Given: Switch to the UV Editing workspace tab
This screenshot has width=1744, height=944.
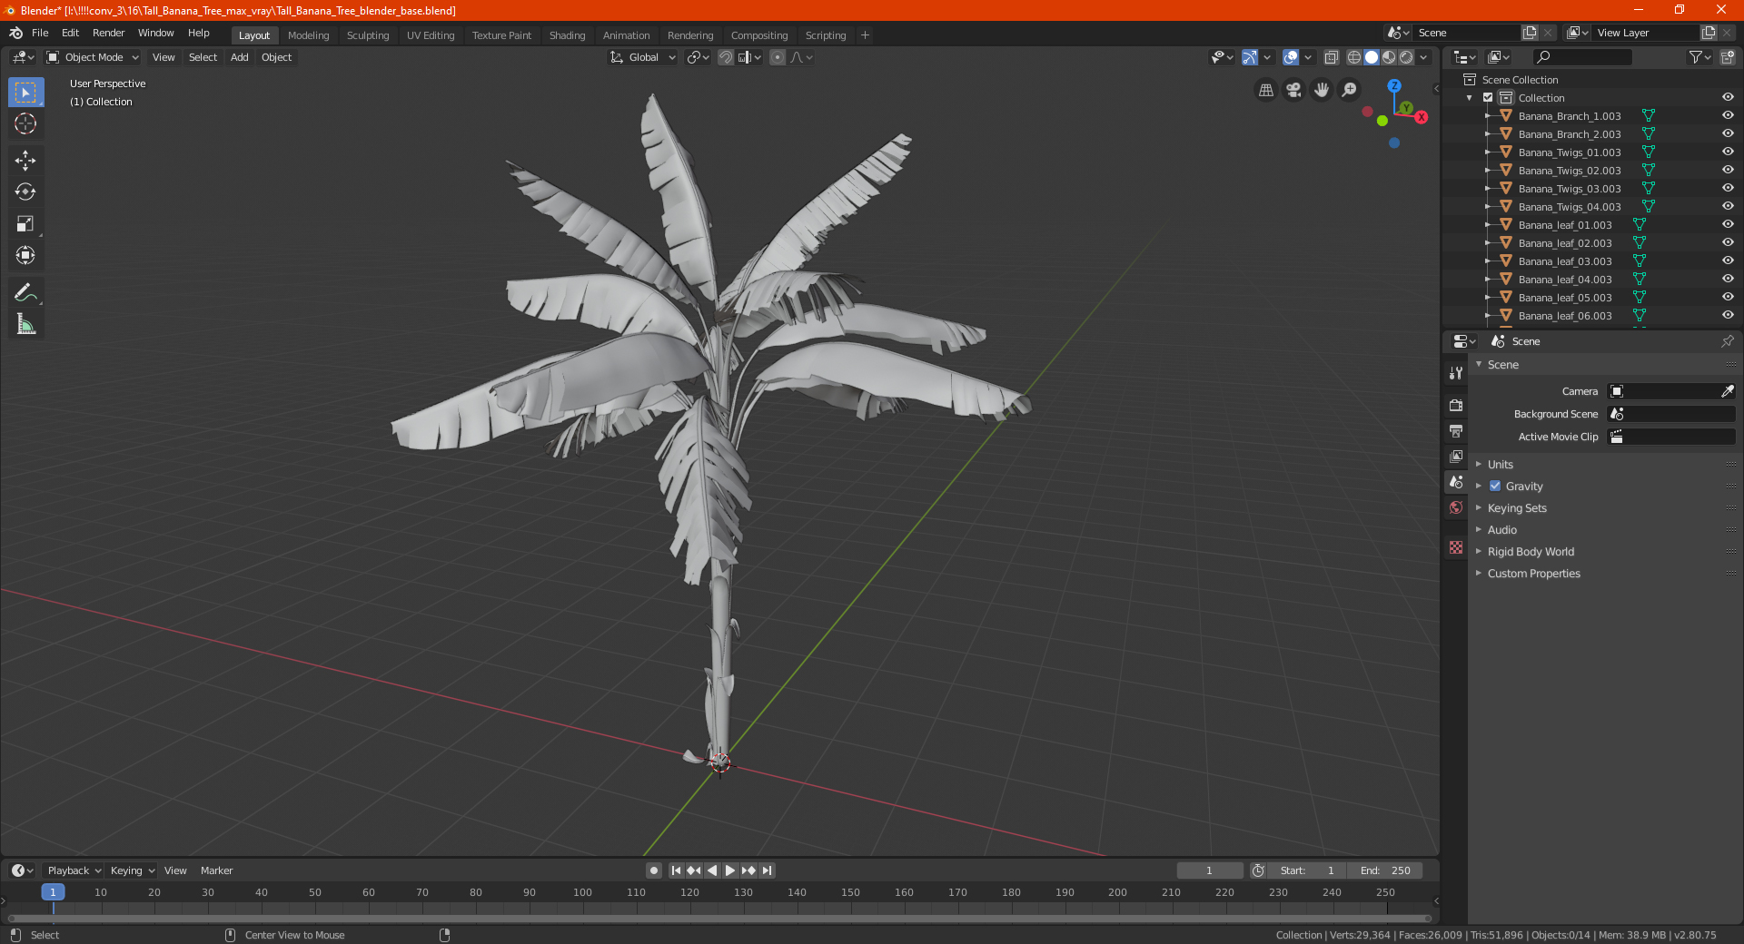Looking at the screenshot, I should coord(430,35).
